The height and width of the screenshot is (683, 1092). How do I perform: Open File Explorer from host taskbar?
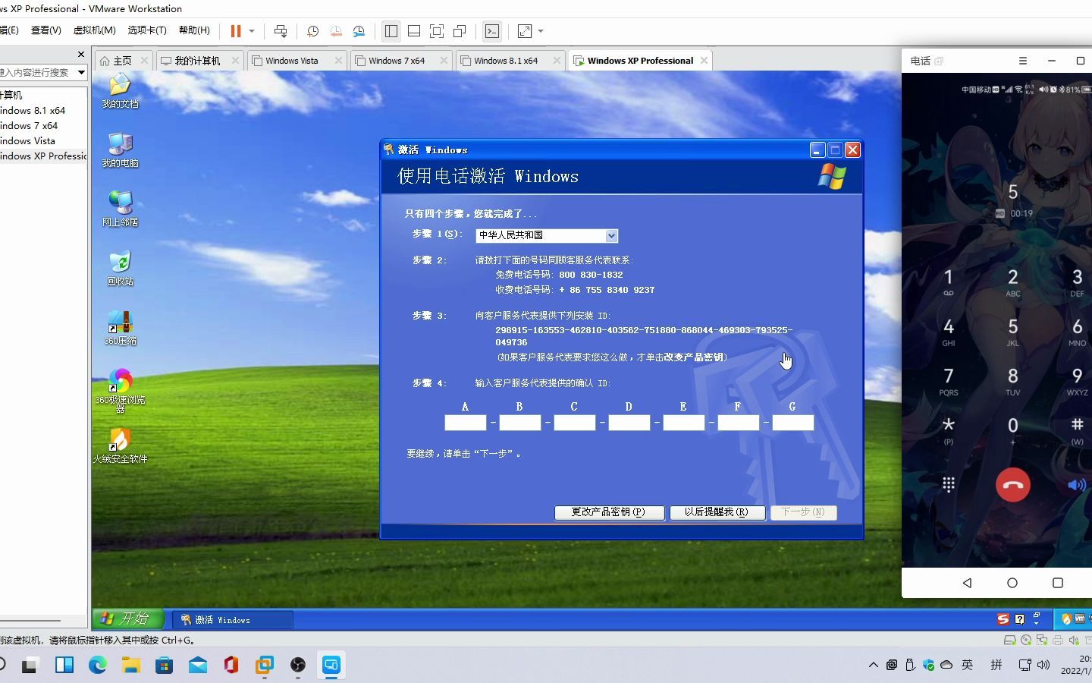[x=131, y=666]
